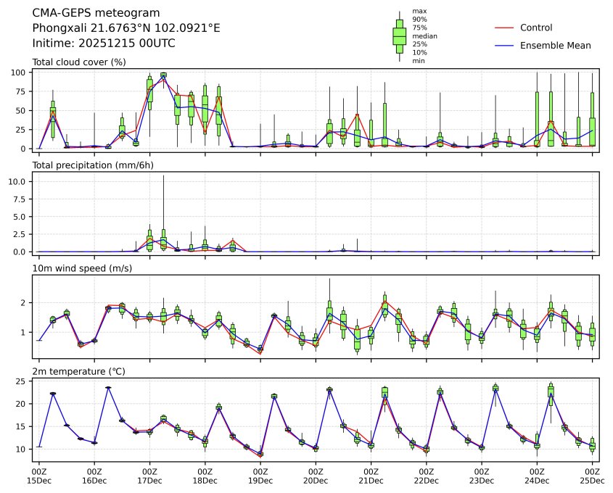Image resolution: width=613 pixels, height=493 pixels.
Task: Select the 00Z 15Dec time axis label
Action: click(39, 476)
